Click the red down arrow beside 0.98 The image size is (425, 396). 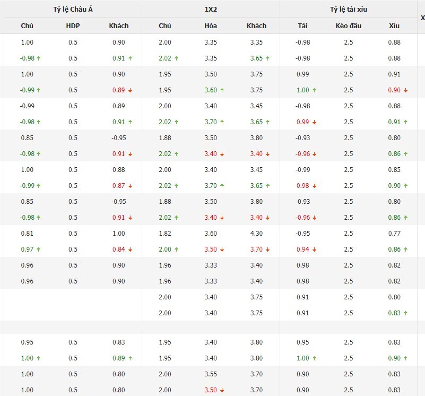coord(314,186)
